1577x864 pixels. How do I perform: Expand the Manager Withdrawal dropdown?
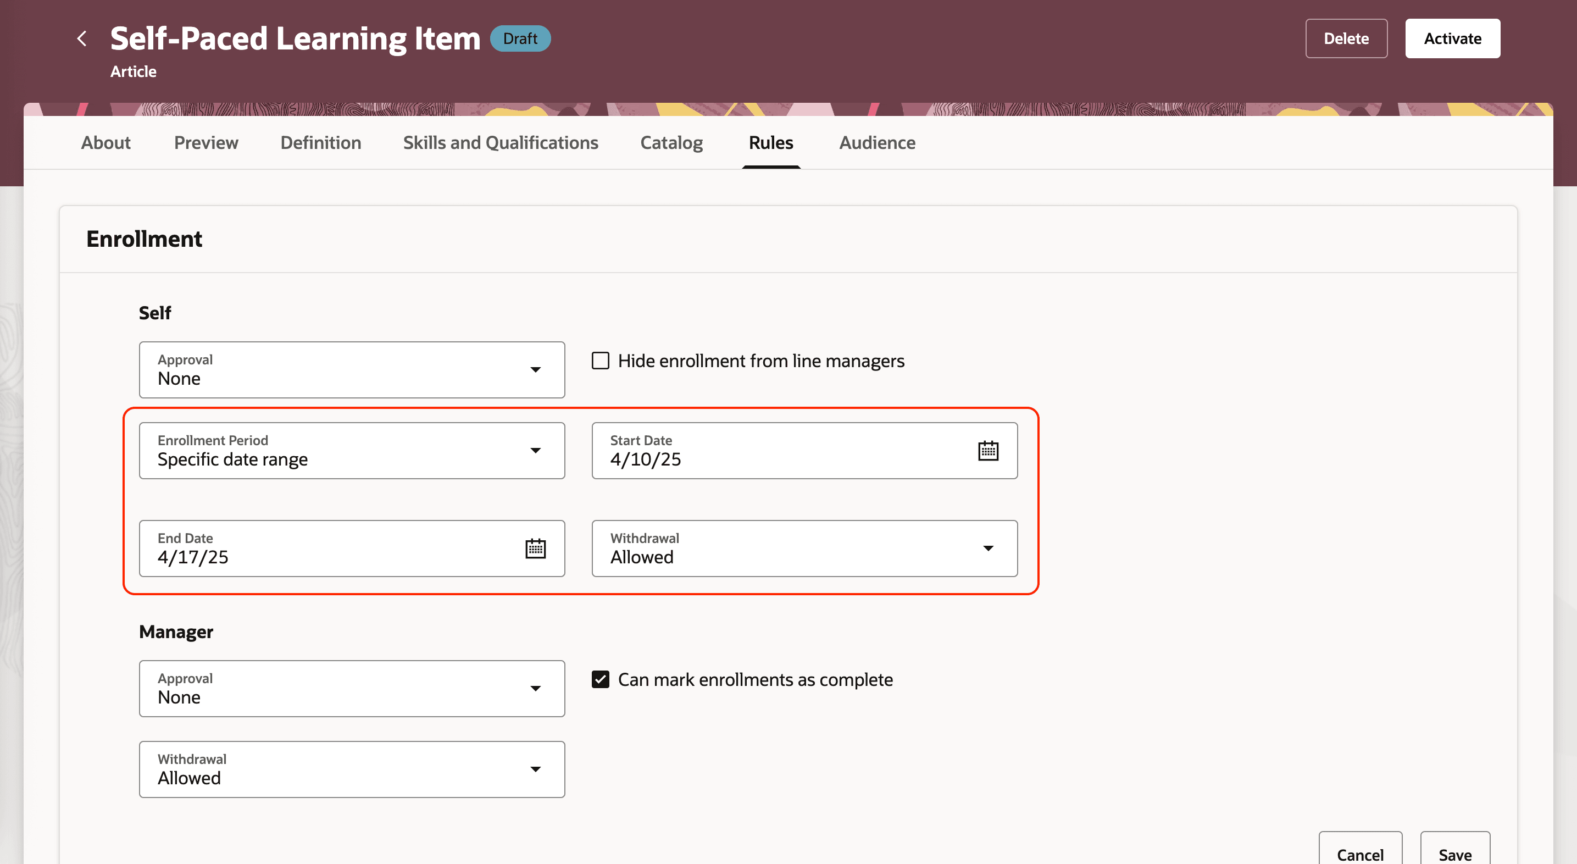352,769
